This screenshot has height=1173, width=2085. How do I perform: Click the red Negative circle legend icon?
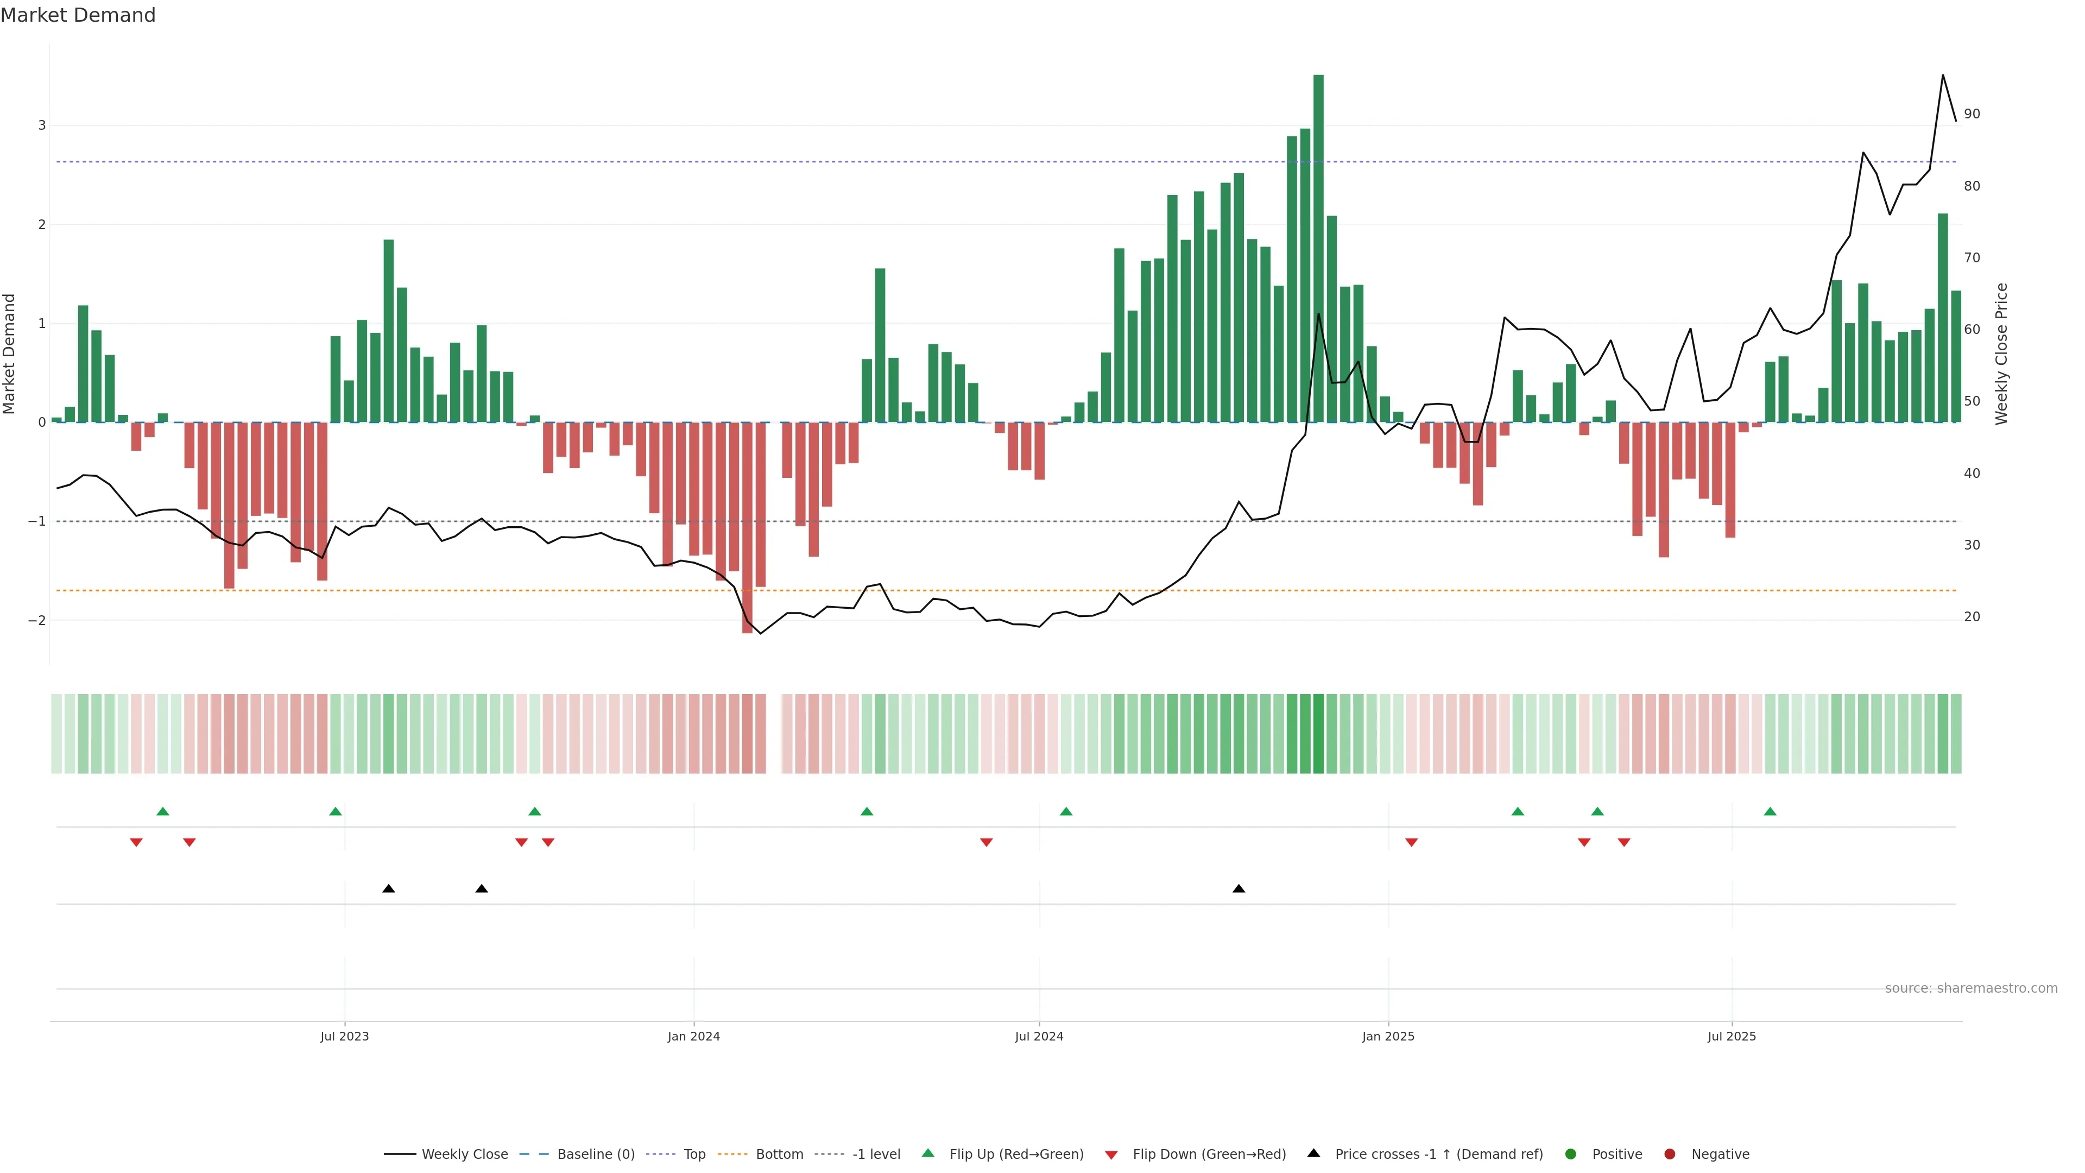pyautogui.click(x=1670, y=1153)
